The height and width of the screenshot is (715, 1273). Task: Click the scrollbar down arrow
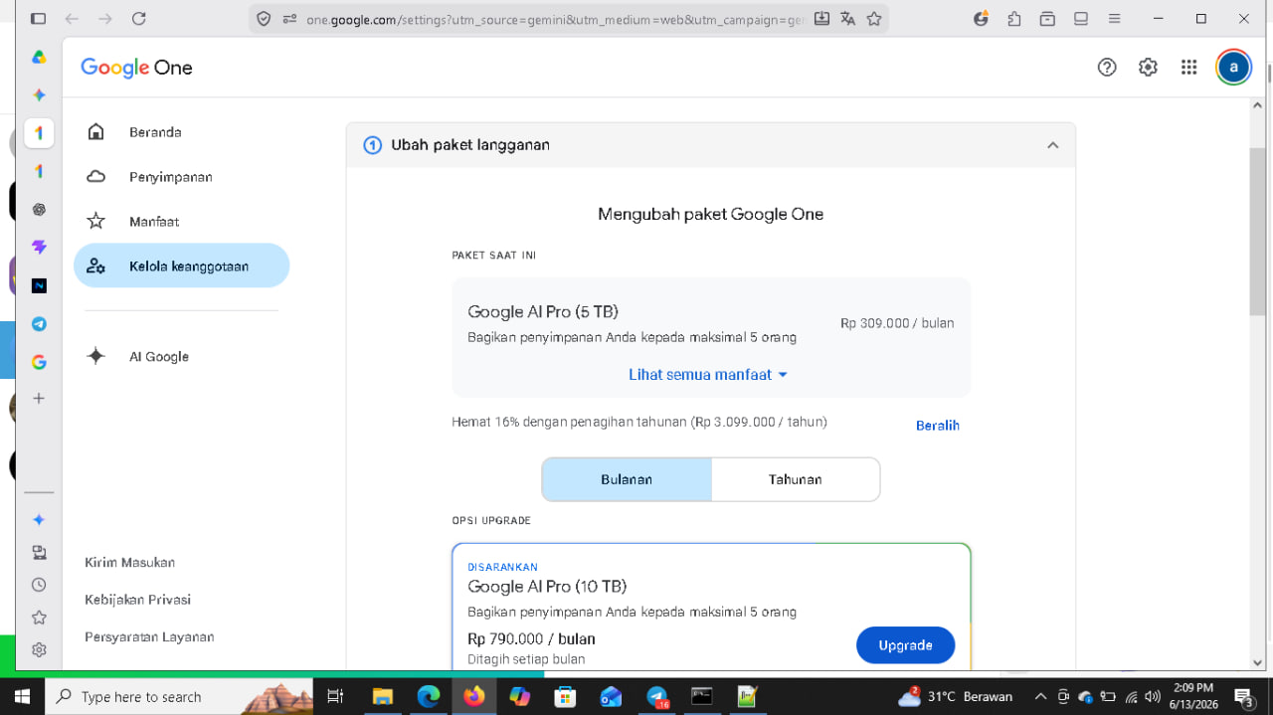[1257, 662]
